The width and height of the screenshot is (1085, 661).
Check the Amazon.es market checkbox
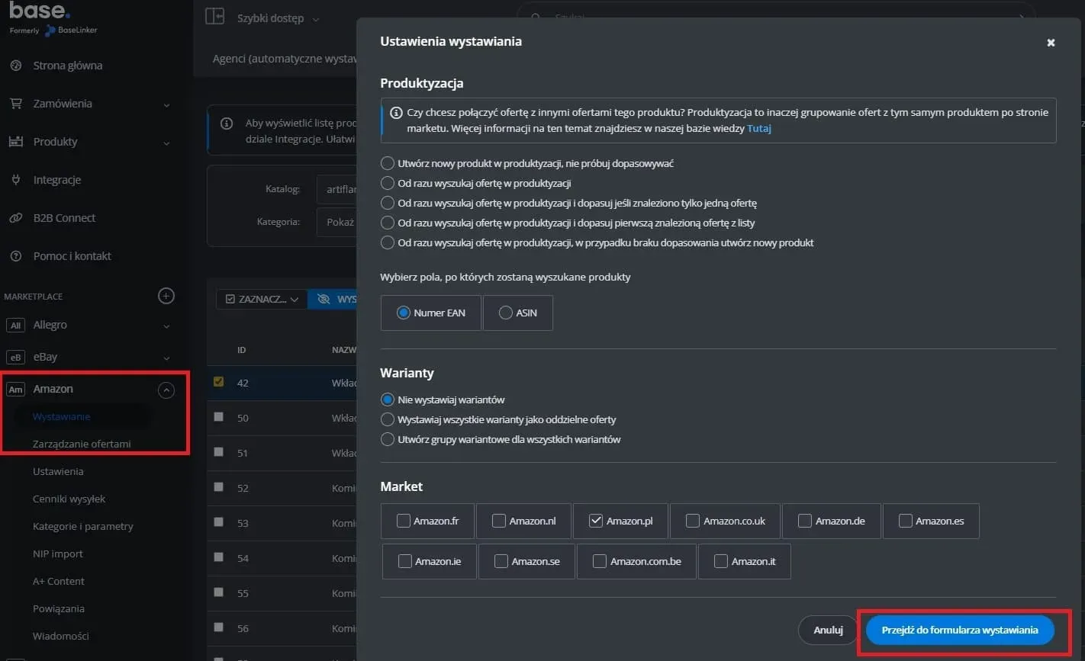click(x=906, y=521)
